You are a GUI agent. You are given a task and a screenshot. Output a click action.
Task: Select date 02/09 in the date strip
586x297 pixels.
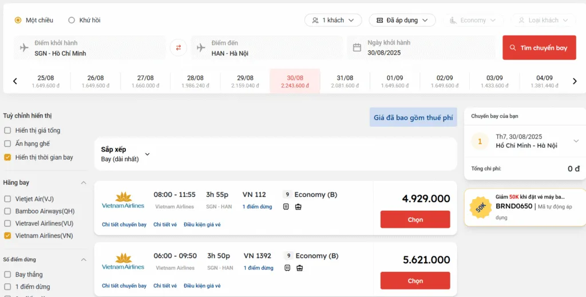click(445, 81)
